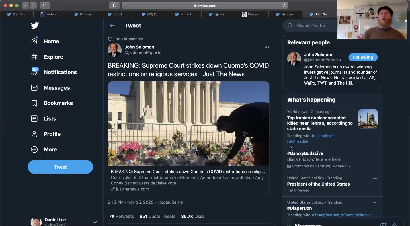Open Top Iranian nuclear scientist story

point(320,123)
